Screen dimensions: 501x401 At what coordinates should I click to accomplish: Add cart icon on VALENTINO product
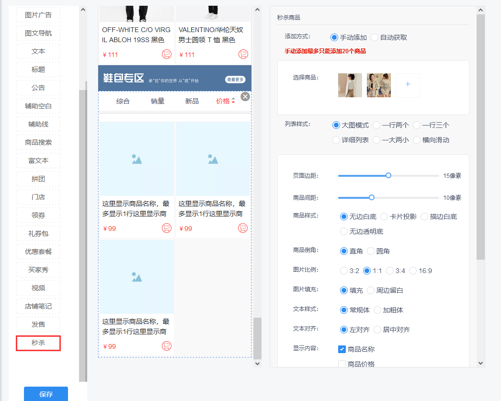tap(243, 54)
